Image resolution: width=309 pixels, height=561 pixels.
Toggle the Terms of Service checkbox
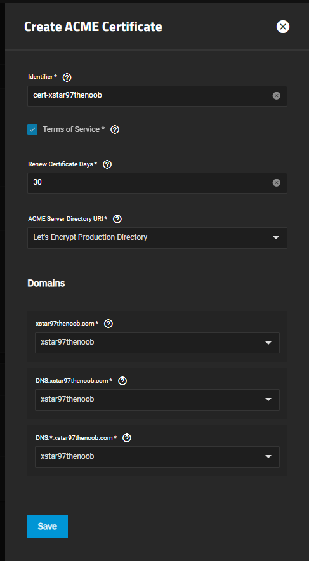tap(32, 129)
